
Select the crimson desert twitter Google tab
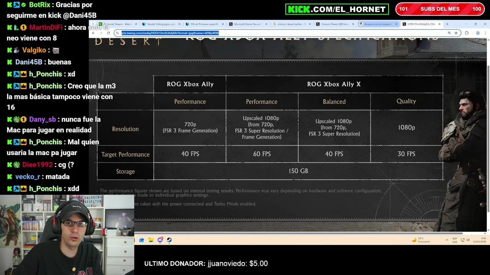(291, 24)
